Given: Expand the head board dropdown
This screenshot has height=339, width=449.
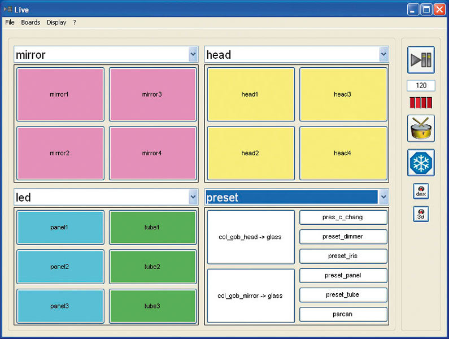Looking at the screenshot, I should 384,54.
